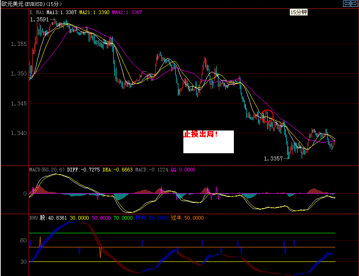Click the 1.345 price axis label

19,103
